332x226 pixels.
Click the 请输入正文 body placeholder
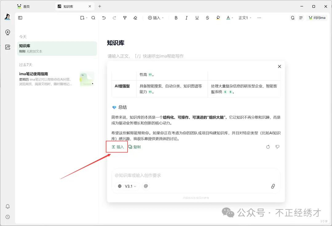(145, 56)
